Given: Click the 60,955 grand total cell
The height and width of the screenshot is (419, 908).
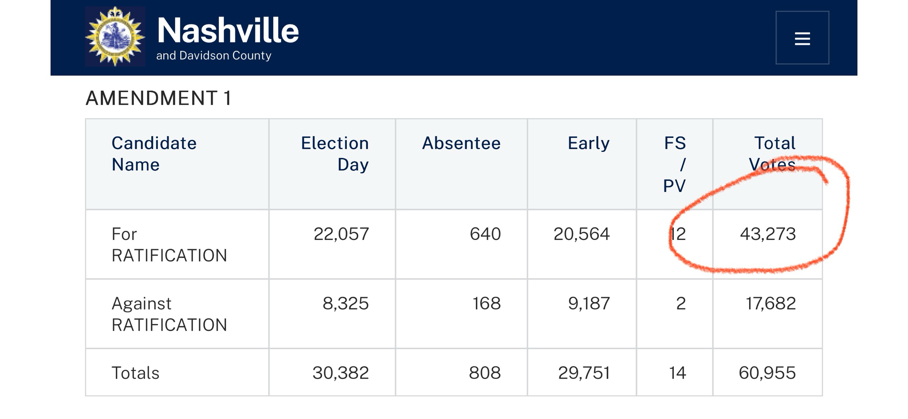Looking at the screenshot, I should 767,373.
